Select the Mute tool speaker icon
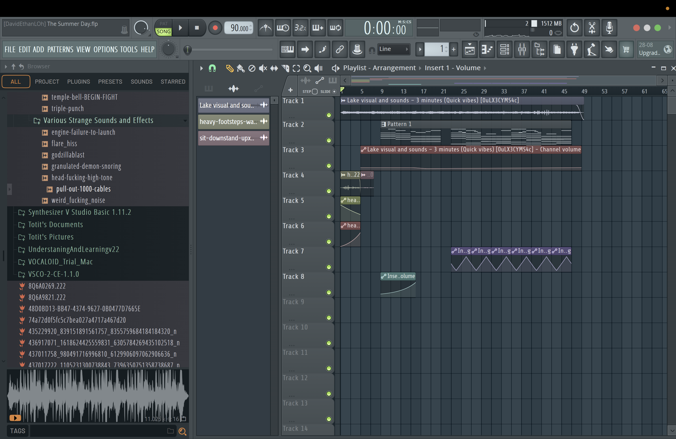The width and height of the screenshot is (676, 439). (x=263, y=68)
